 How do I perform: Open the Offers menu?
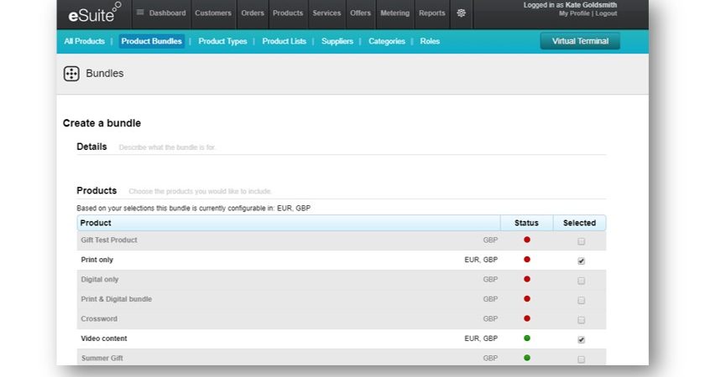pos(360,13)
